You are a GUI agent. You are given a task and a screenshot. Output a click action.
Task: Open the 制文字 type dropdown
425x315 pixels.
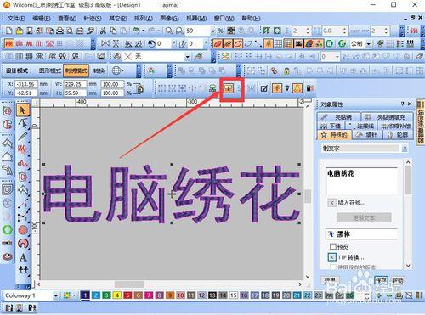click(405, 148)
